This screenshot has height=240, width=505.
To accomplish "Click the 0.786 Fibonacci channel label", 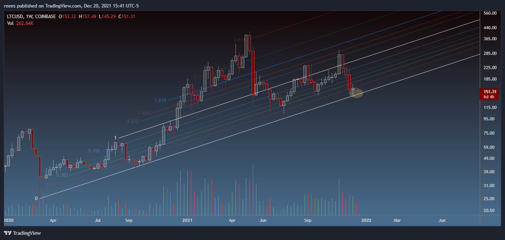I will tap(94, 150).
